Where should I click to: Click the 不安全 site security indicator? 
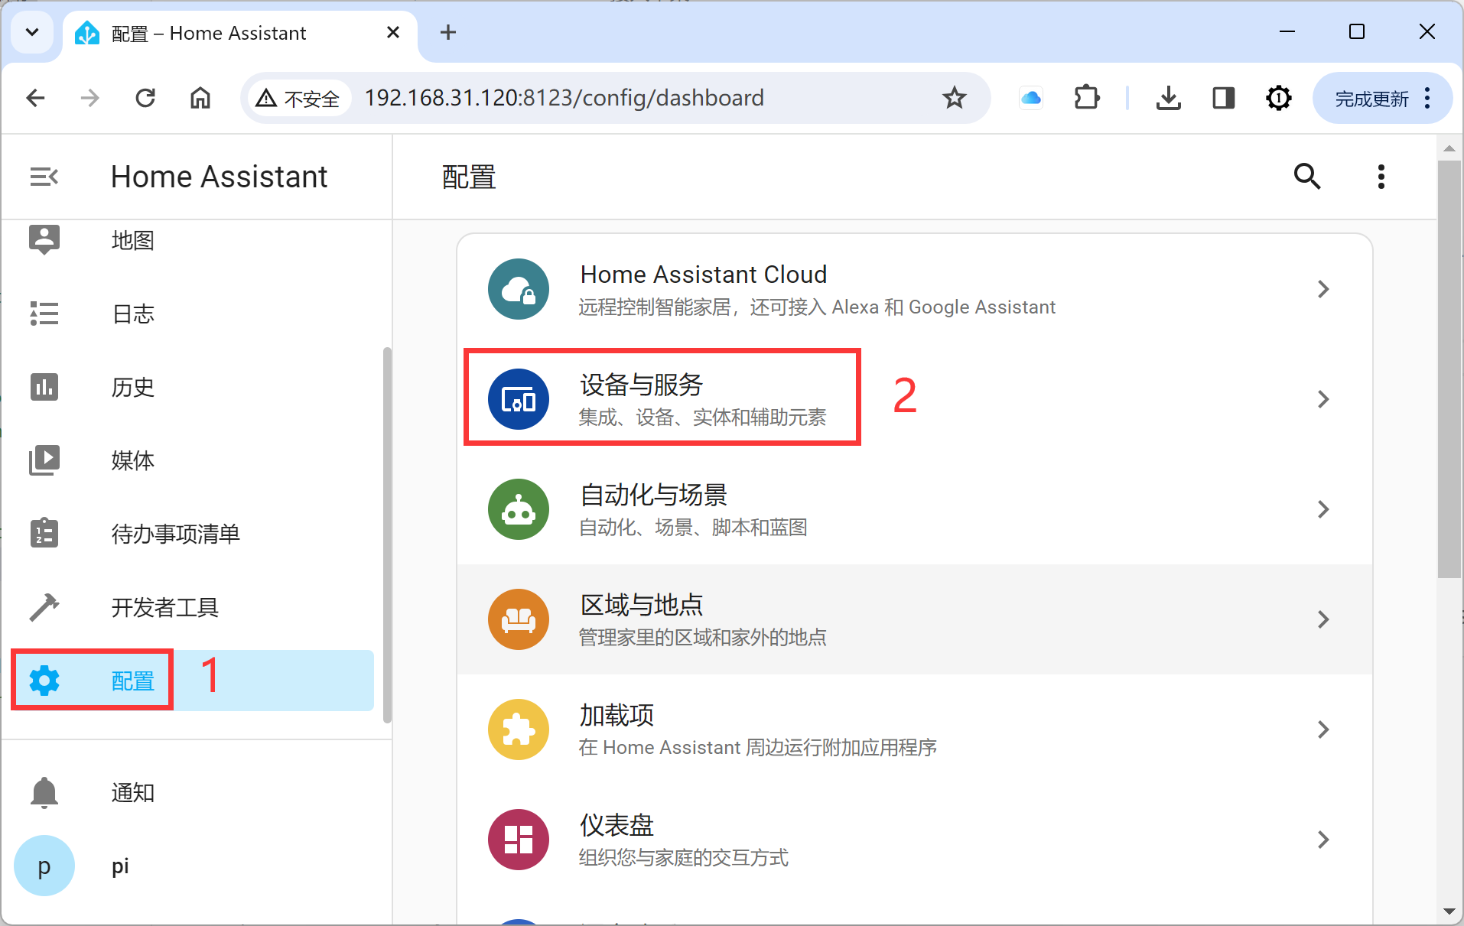pos(298,98)
